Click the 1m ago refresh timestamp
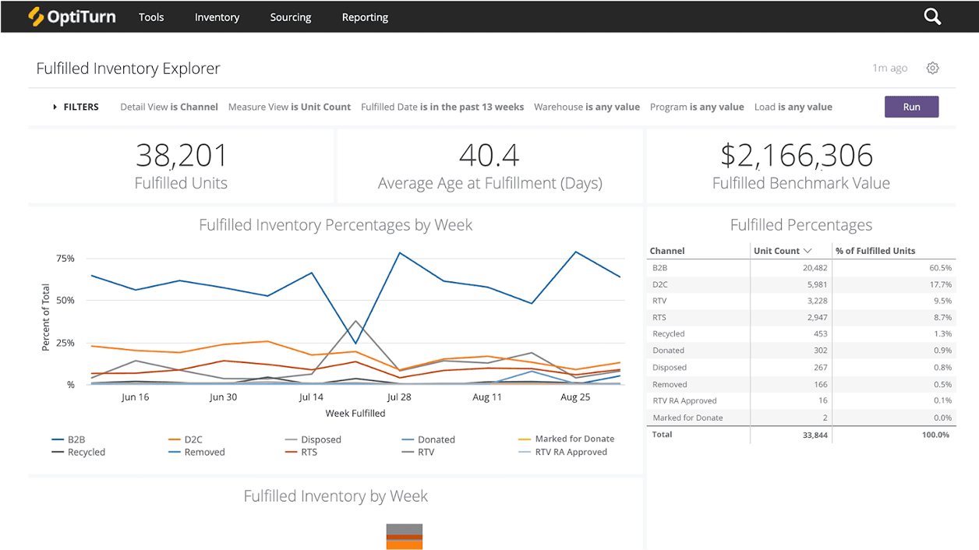 [890, 69]
